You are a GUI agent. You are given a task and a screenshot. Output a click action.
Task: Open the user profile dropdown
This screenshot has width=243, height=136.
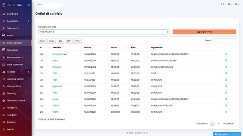[237, 4]
